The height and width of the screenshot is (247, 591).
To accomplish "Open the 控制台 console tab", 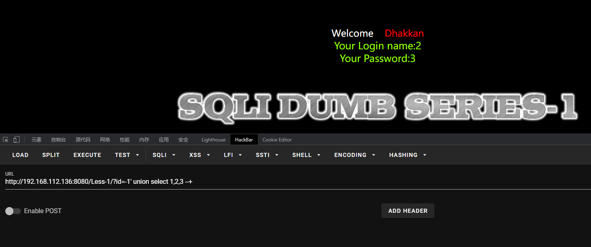I will click(58, 139).
